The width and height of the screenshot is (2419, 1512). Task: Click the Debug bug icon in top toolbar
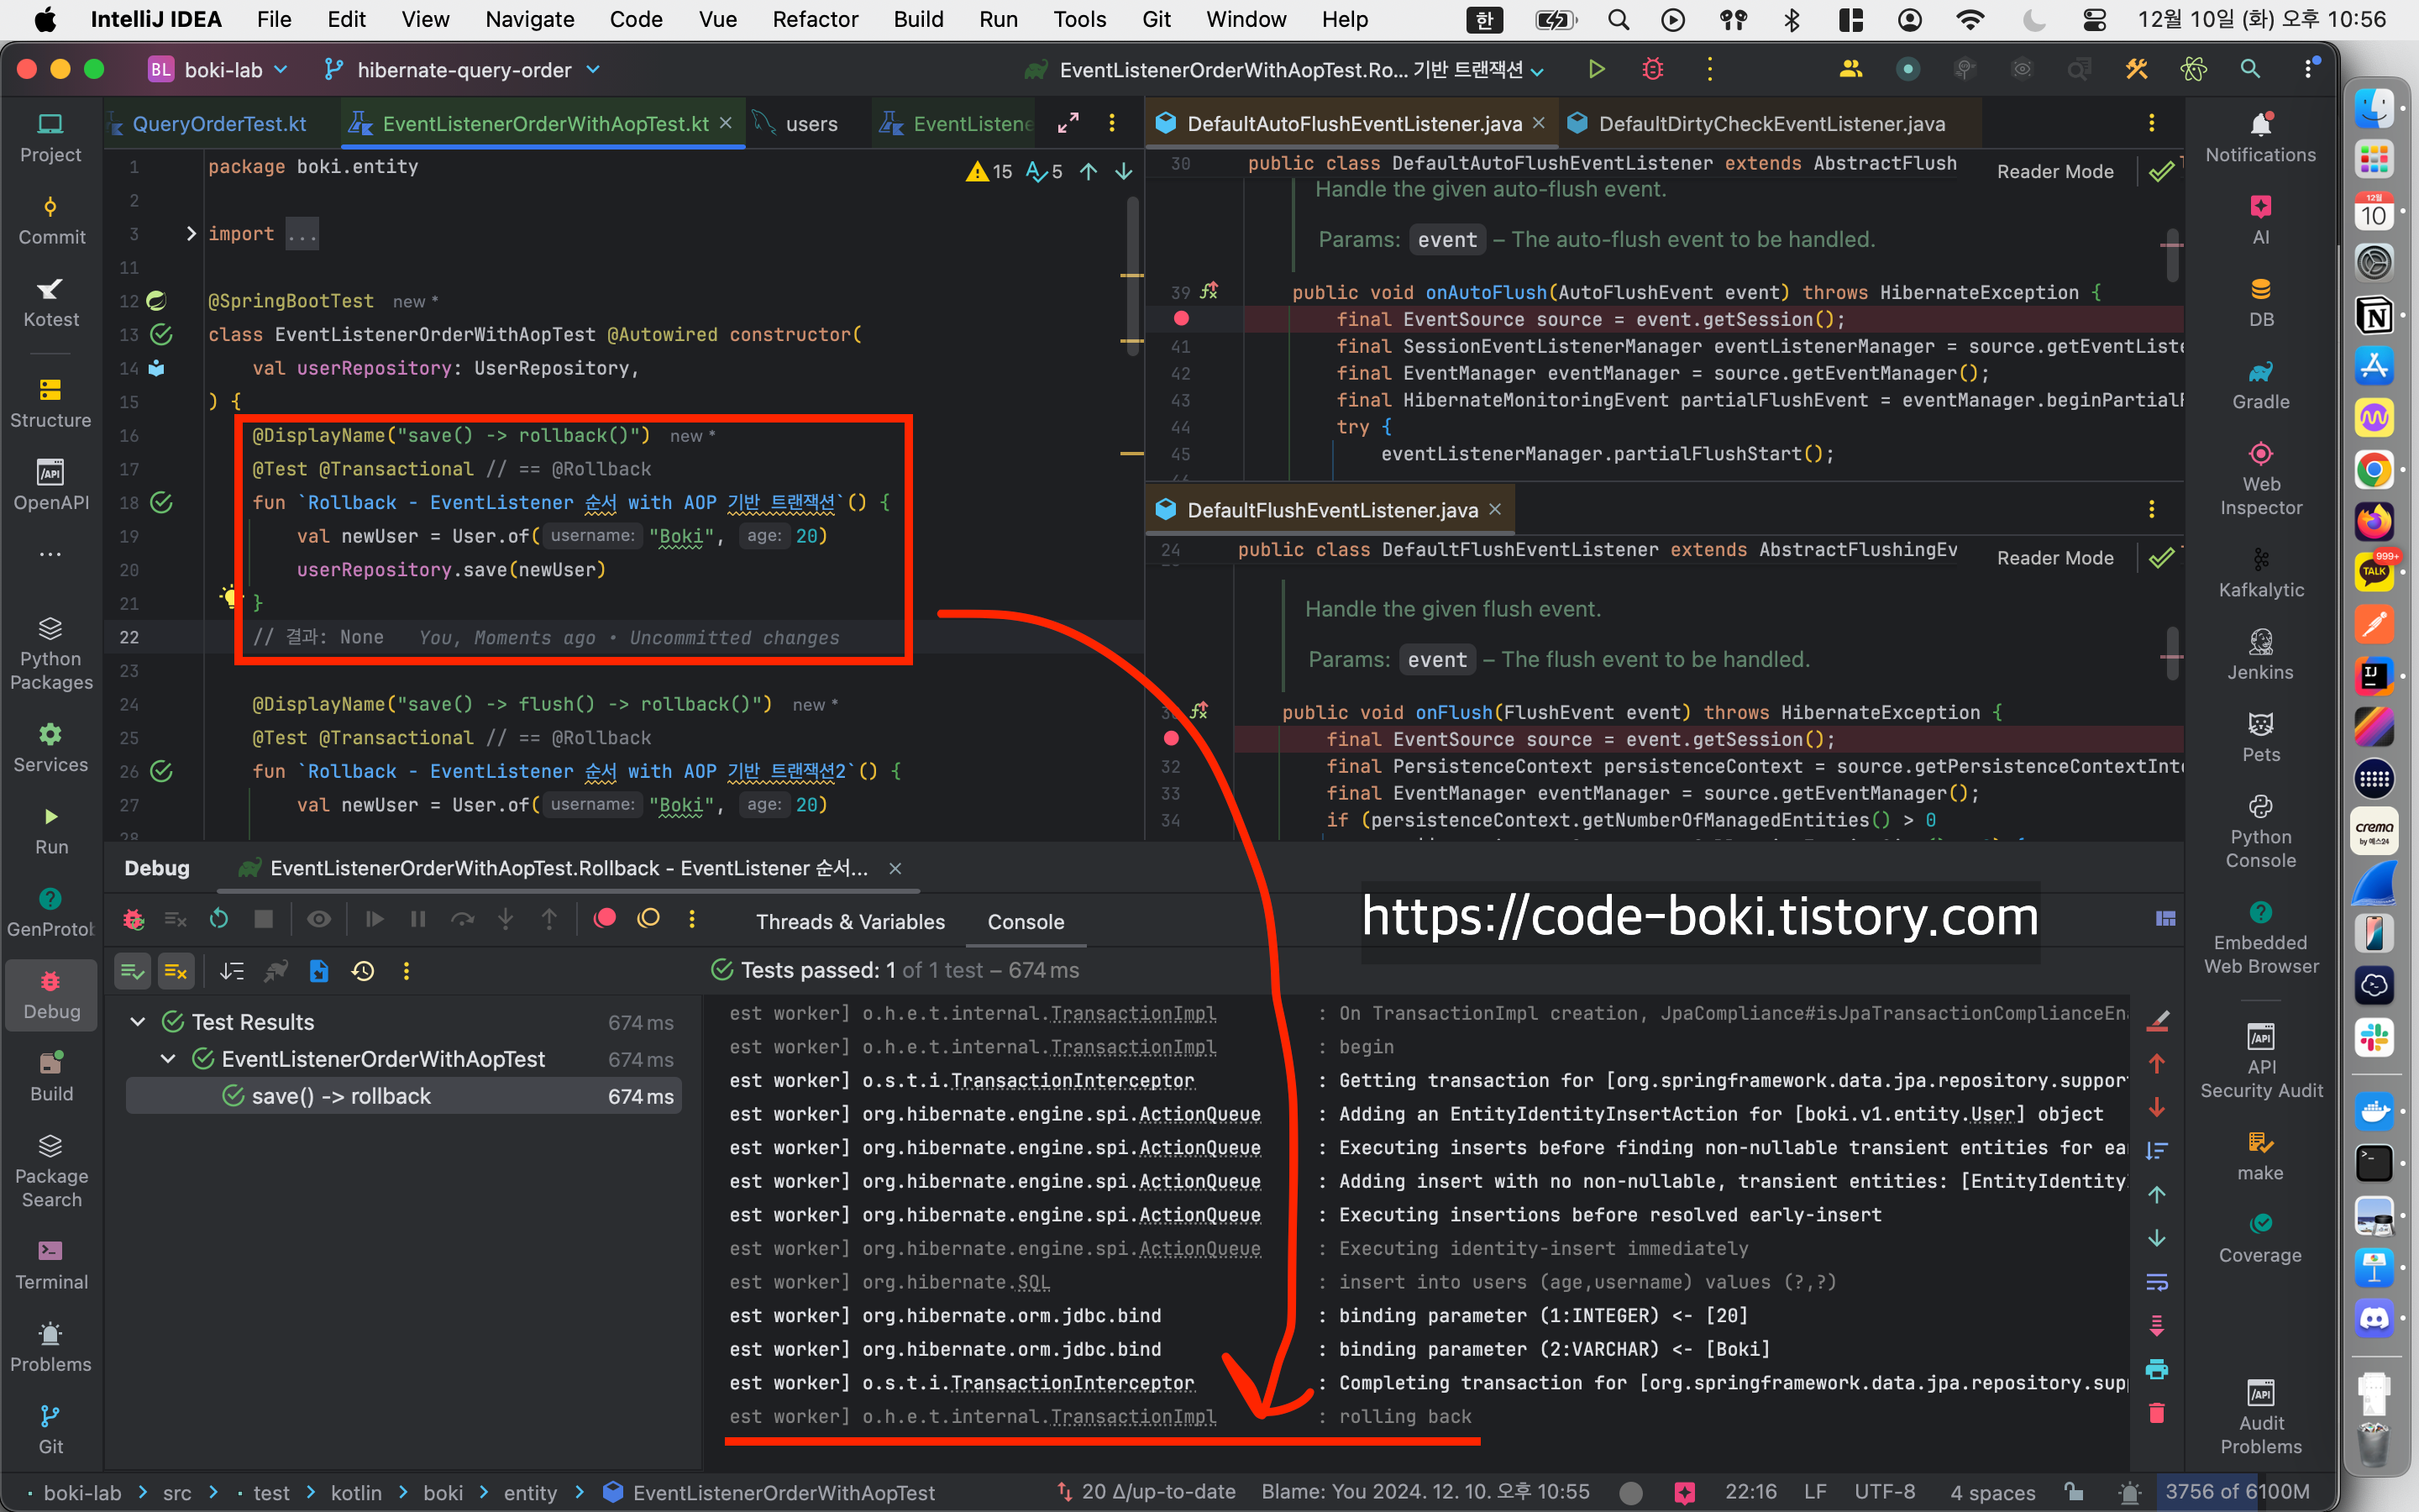tap(1652, 69)
